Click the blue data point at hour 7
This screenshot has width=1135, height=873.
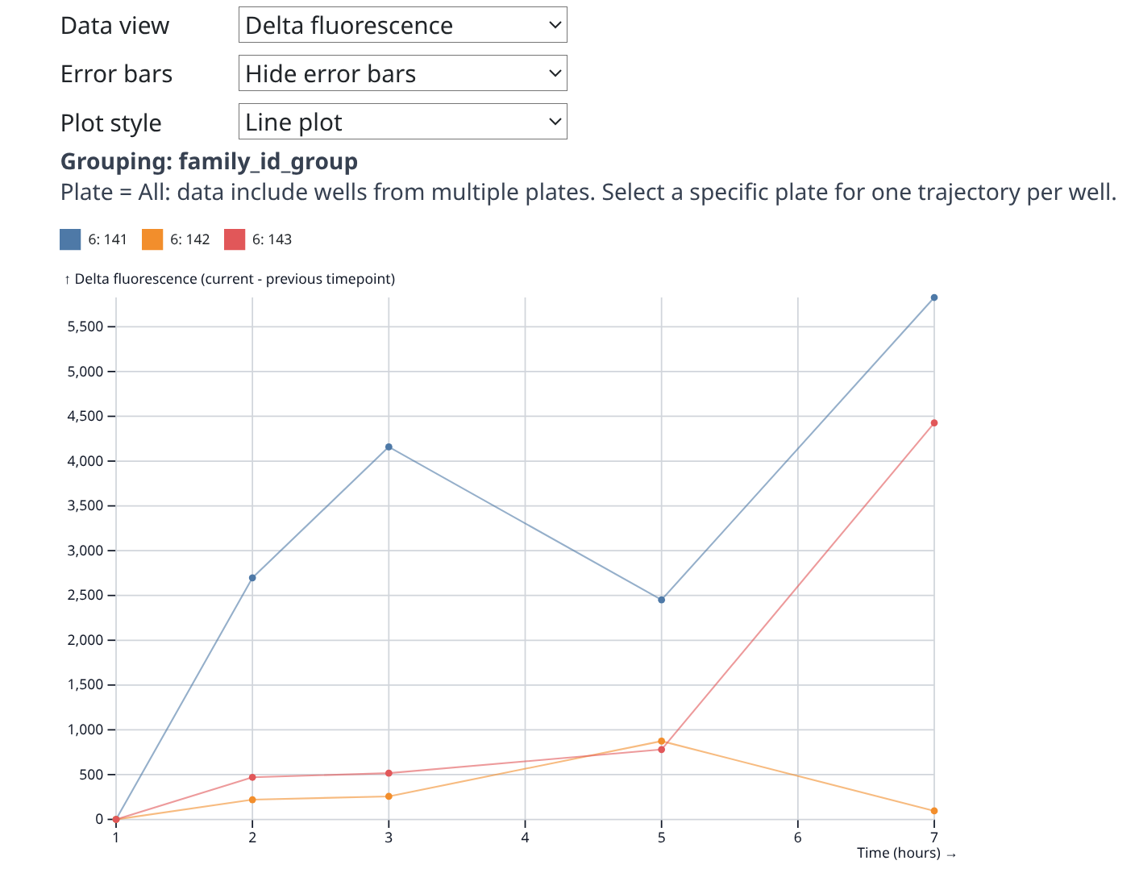934,297
